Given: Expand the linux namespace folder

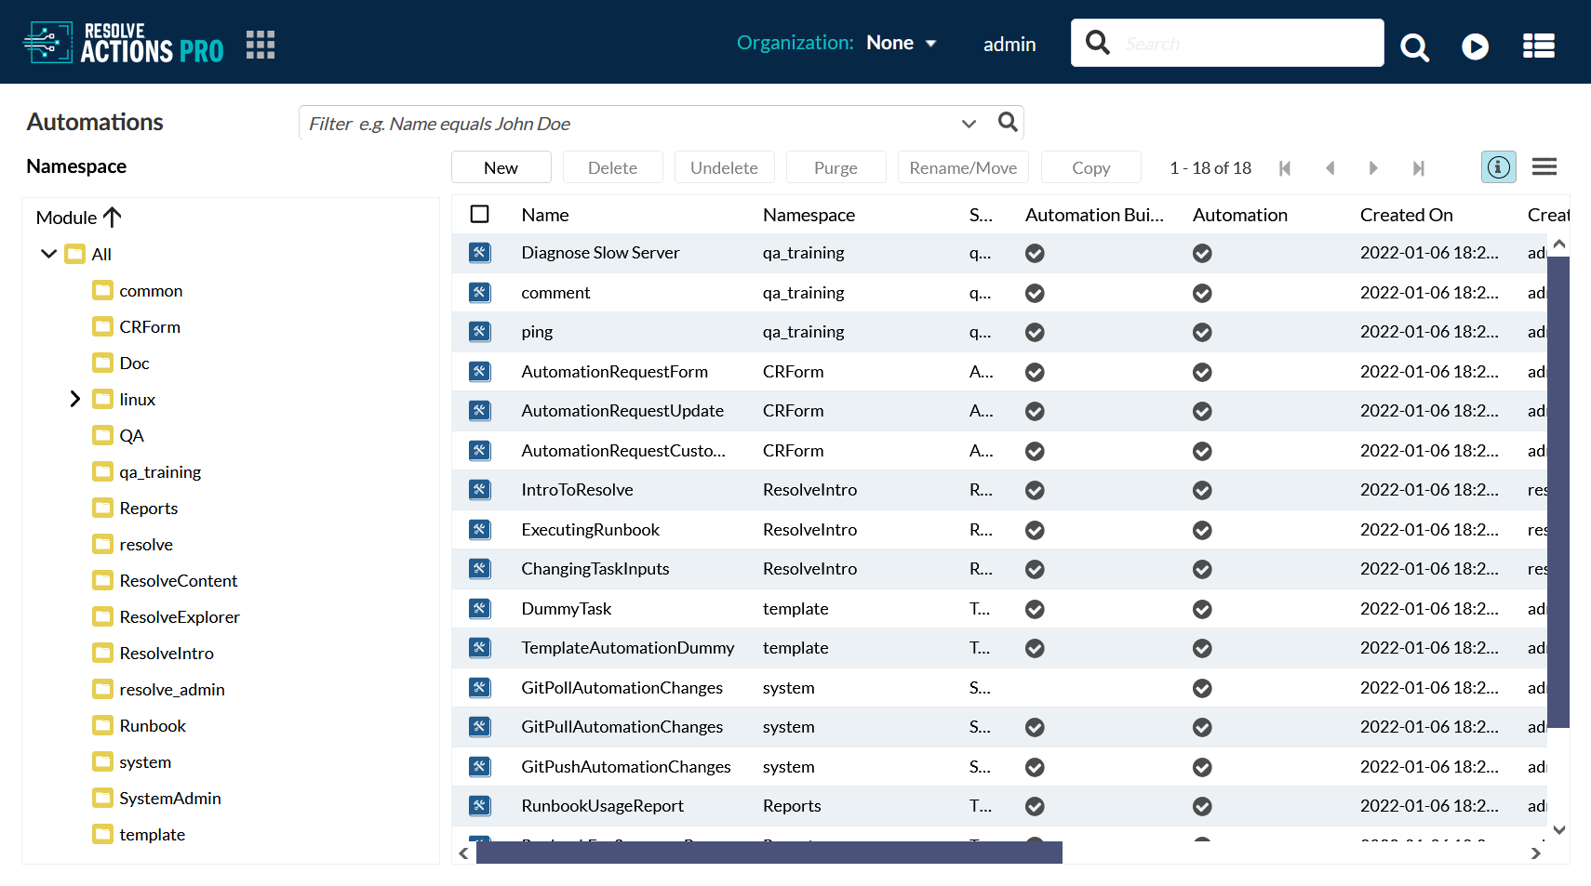Looking at the screenshot, I should click(75, 400).
